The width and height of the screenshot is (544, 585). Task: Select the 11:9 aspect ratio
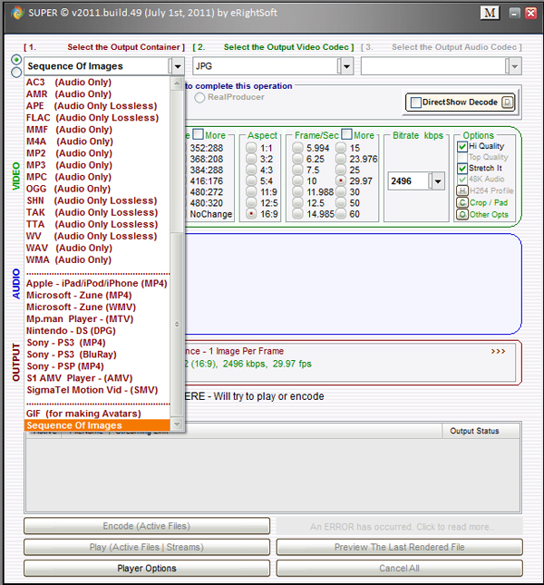pyautogui.click(x=251, y=191)
